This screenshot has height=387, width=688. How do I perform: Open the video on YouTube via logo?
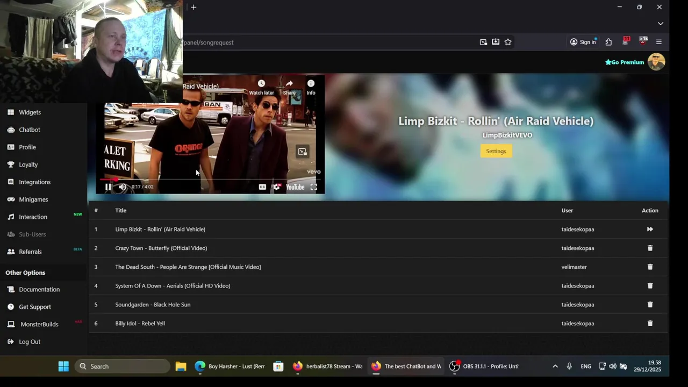(x=295, y=187)
